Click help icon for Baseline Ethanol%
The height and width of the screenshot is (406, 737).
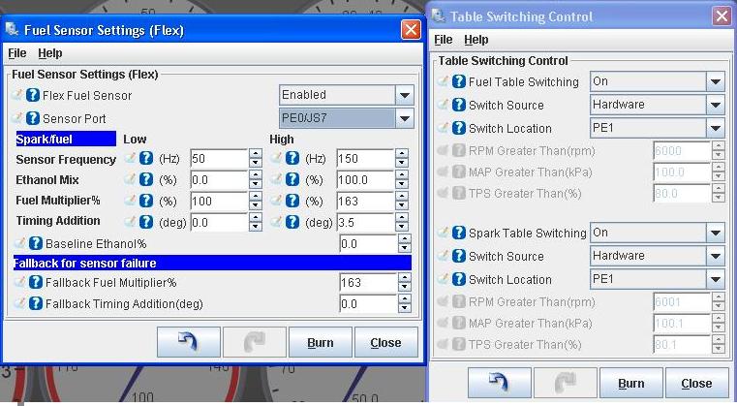pyautogui.click(x=36, y=244)
